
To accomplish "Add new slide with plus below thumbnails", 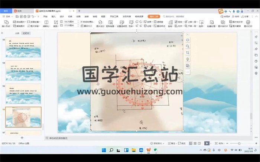I will pos(22,138).
